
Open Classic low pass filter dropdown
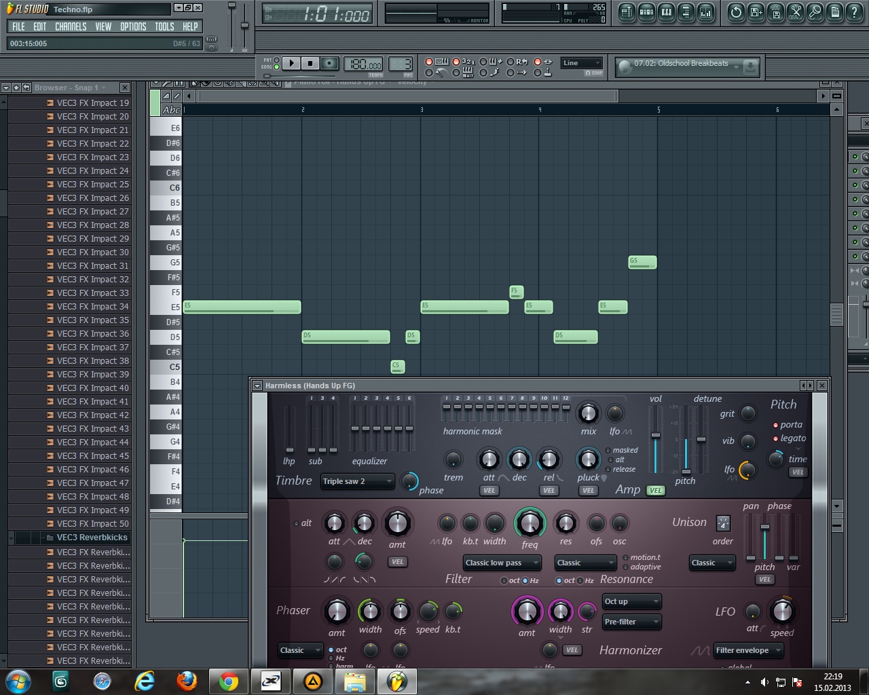[502, 563]
